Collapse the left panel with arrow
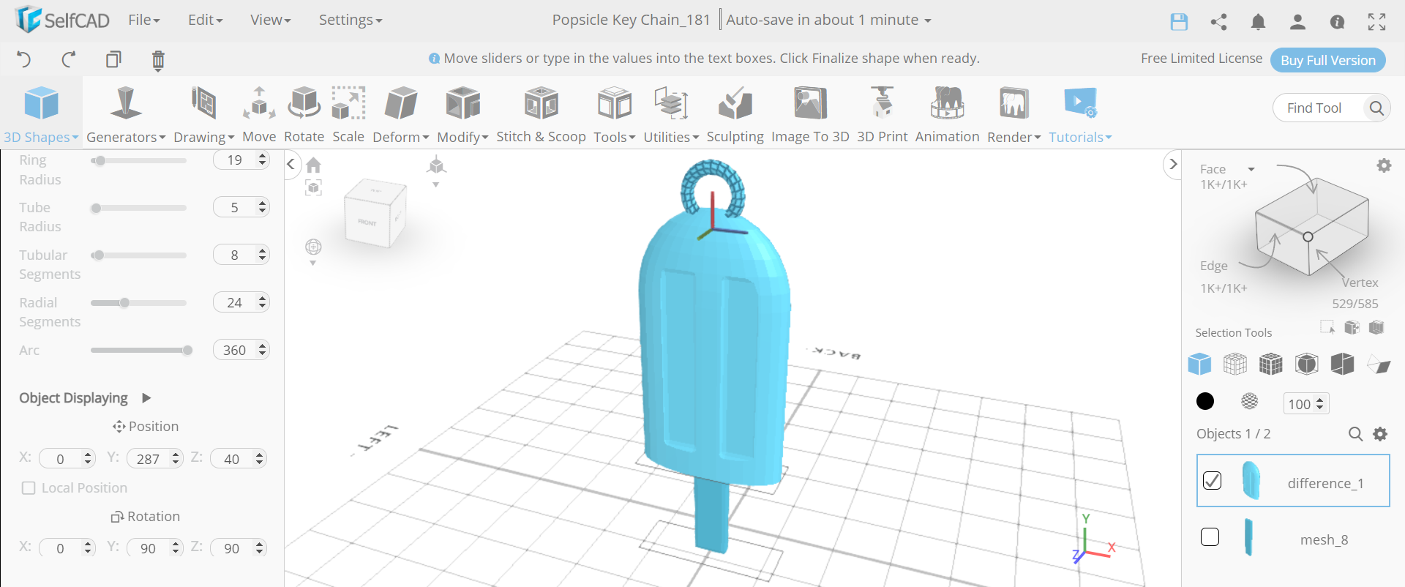1405x587 pixels. [291, 164]
